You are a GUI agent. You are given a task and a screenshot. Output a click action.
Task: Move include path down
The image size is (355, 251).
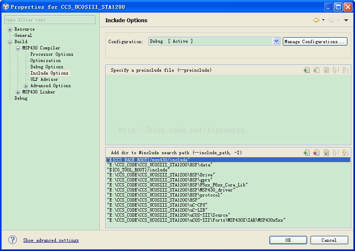(x=345, y=153)
